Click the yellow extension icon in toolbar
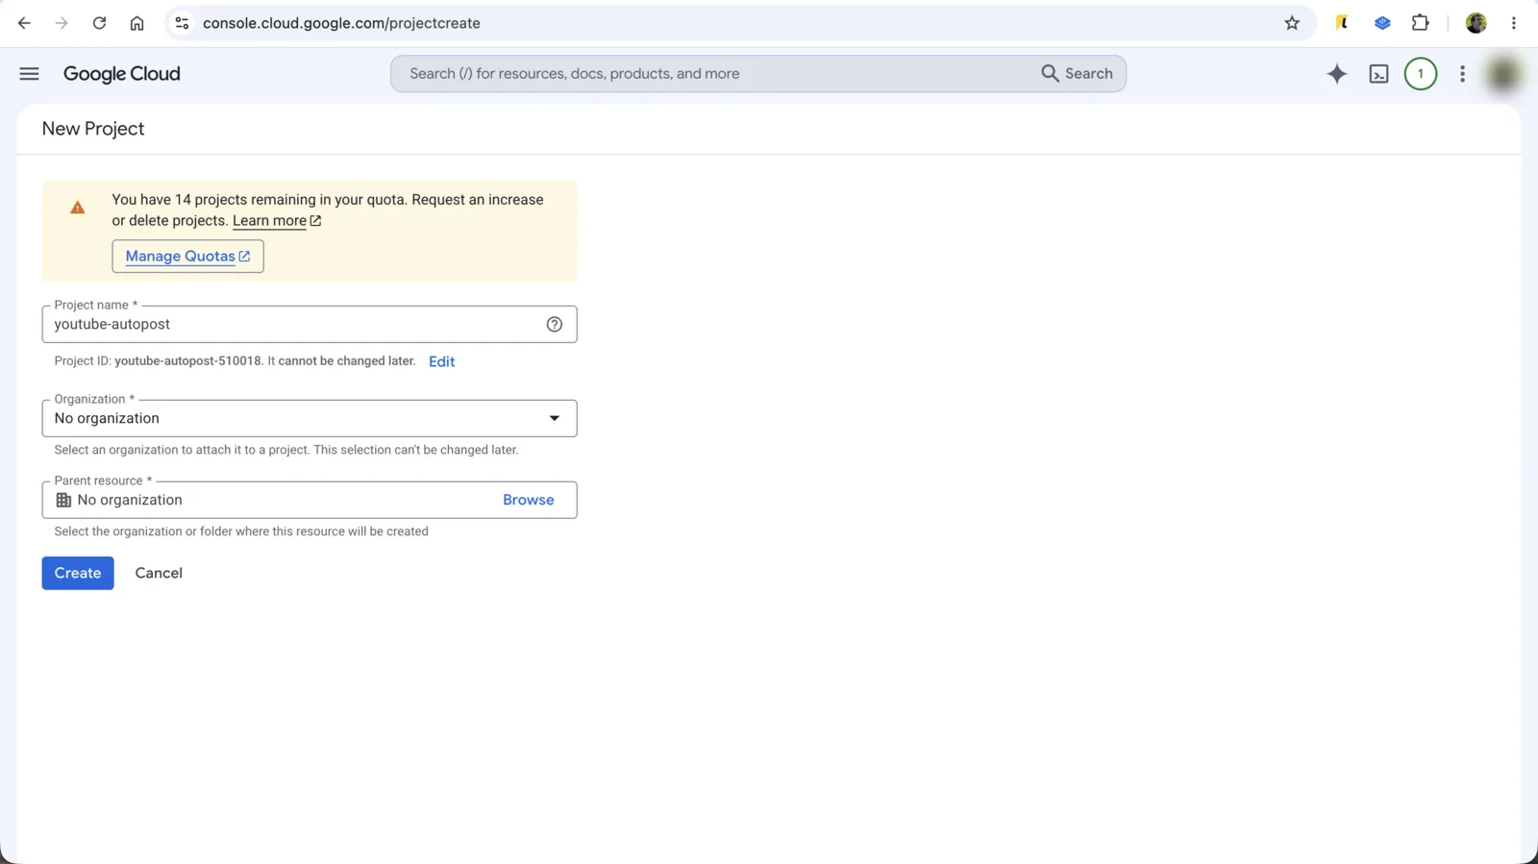 [x=1342, y=23]
